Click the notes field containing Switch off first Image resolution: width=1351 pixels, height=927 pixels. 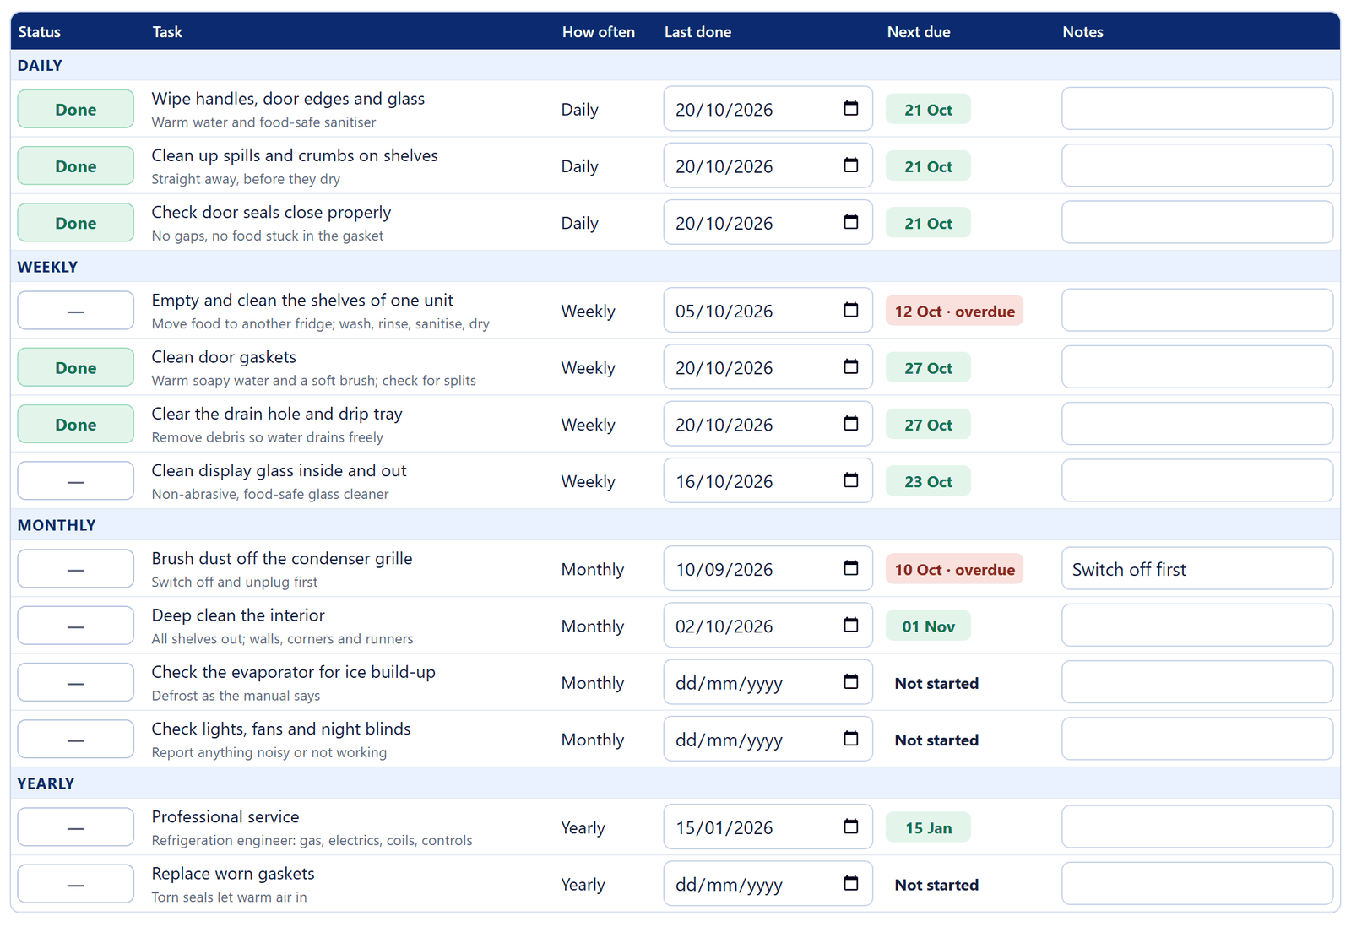point(1197,569)
